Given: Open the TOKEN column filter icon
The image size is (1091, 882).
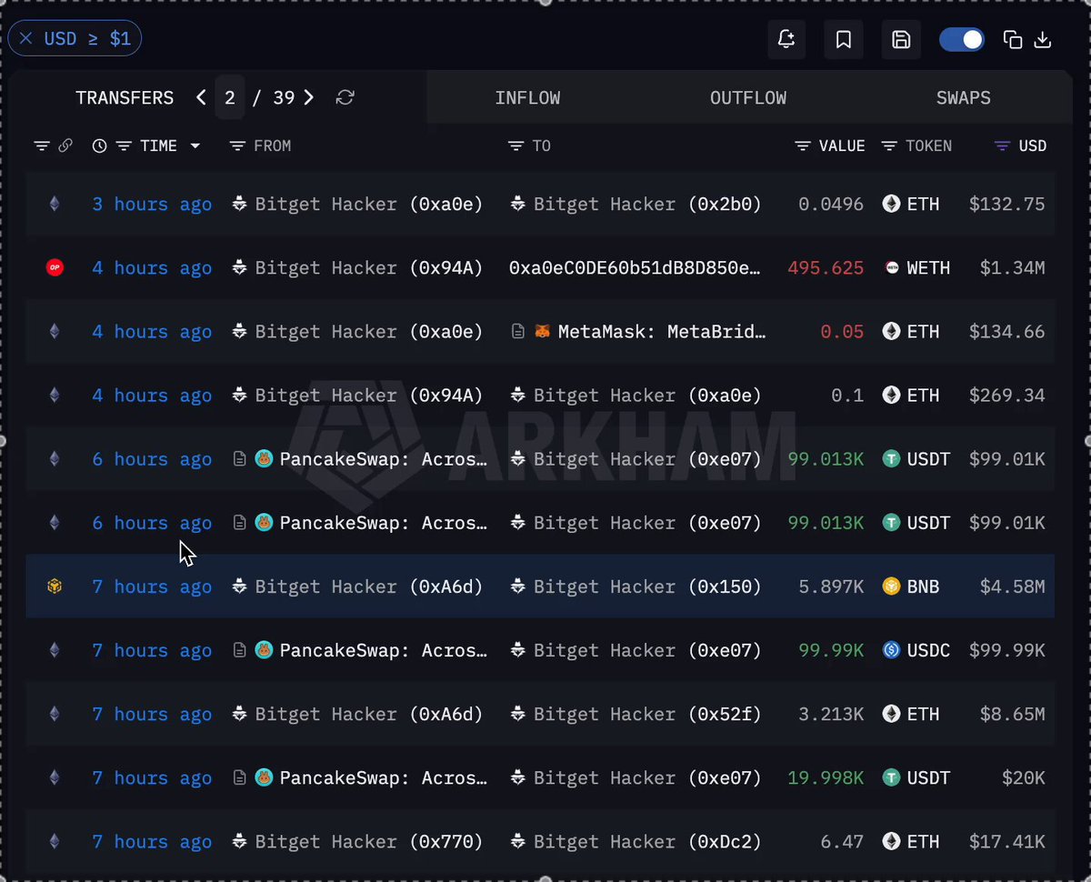Looking at the screenshot, I should coord(890,145).
